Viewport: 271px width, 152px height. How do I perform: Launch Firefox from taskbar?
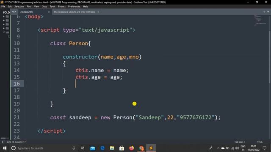(x=132, y=148)
